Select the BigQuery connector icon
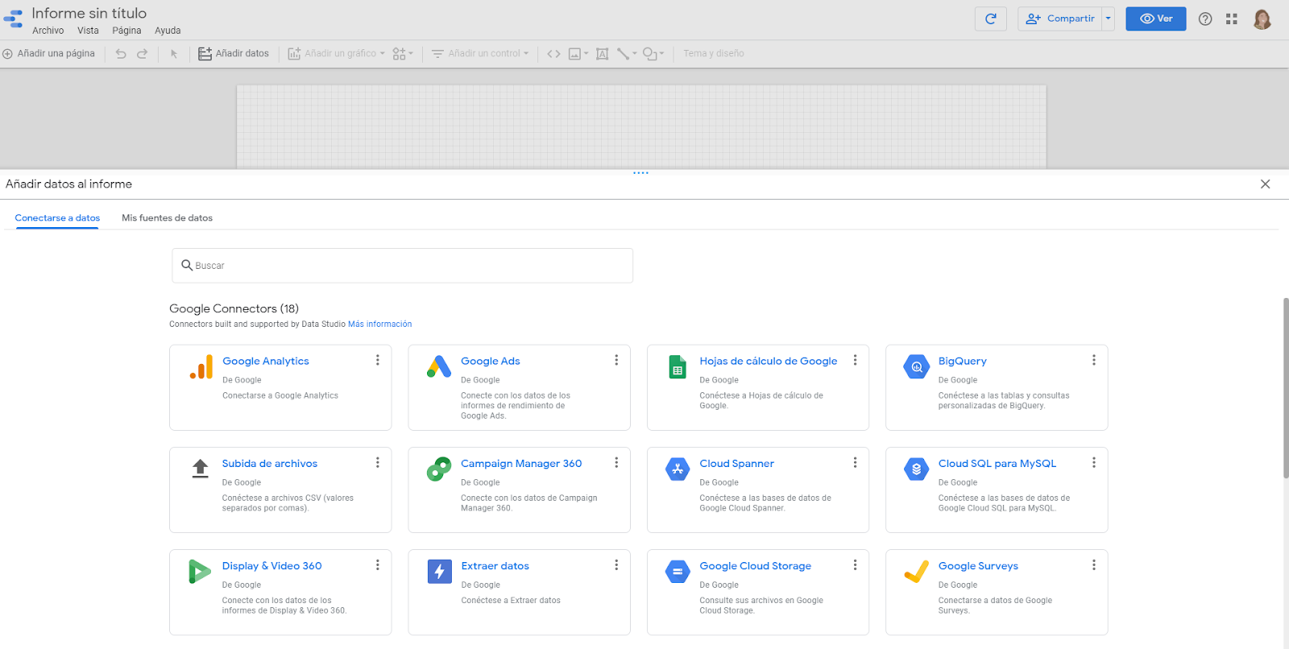This screenshot has width=1289, height=649. click(916, 366)
